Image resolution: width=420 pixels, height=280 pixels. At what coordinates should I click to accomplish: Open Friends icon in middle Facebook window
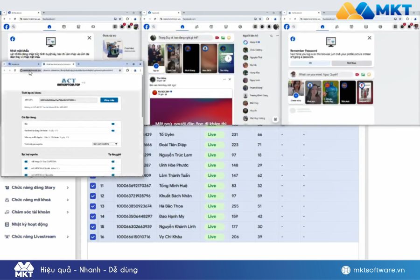tap(196, 27)
